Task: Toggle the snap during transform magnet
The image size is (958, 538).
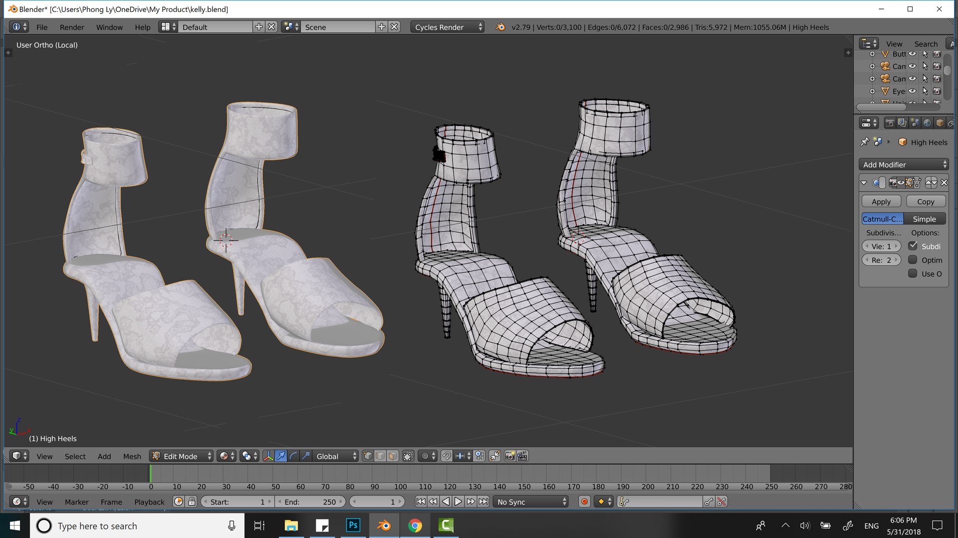Action: click(447, 456)
